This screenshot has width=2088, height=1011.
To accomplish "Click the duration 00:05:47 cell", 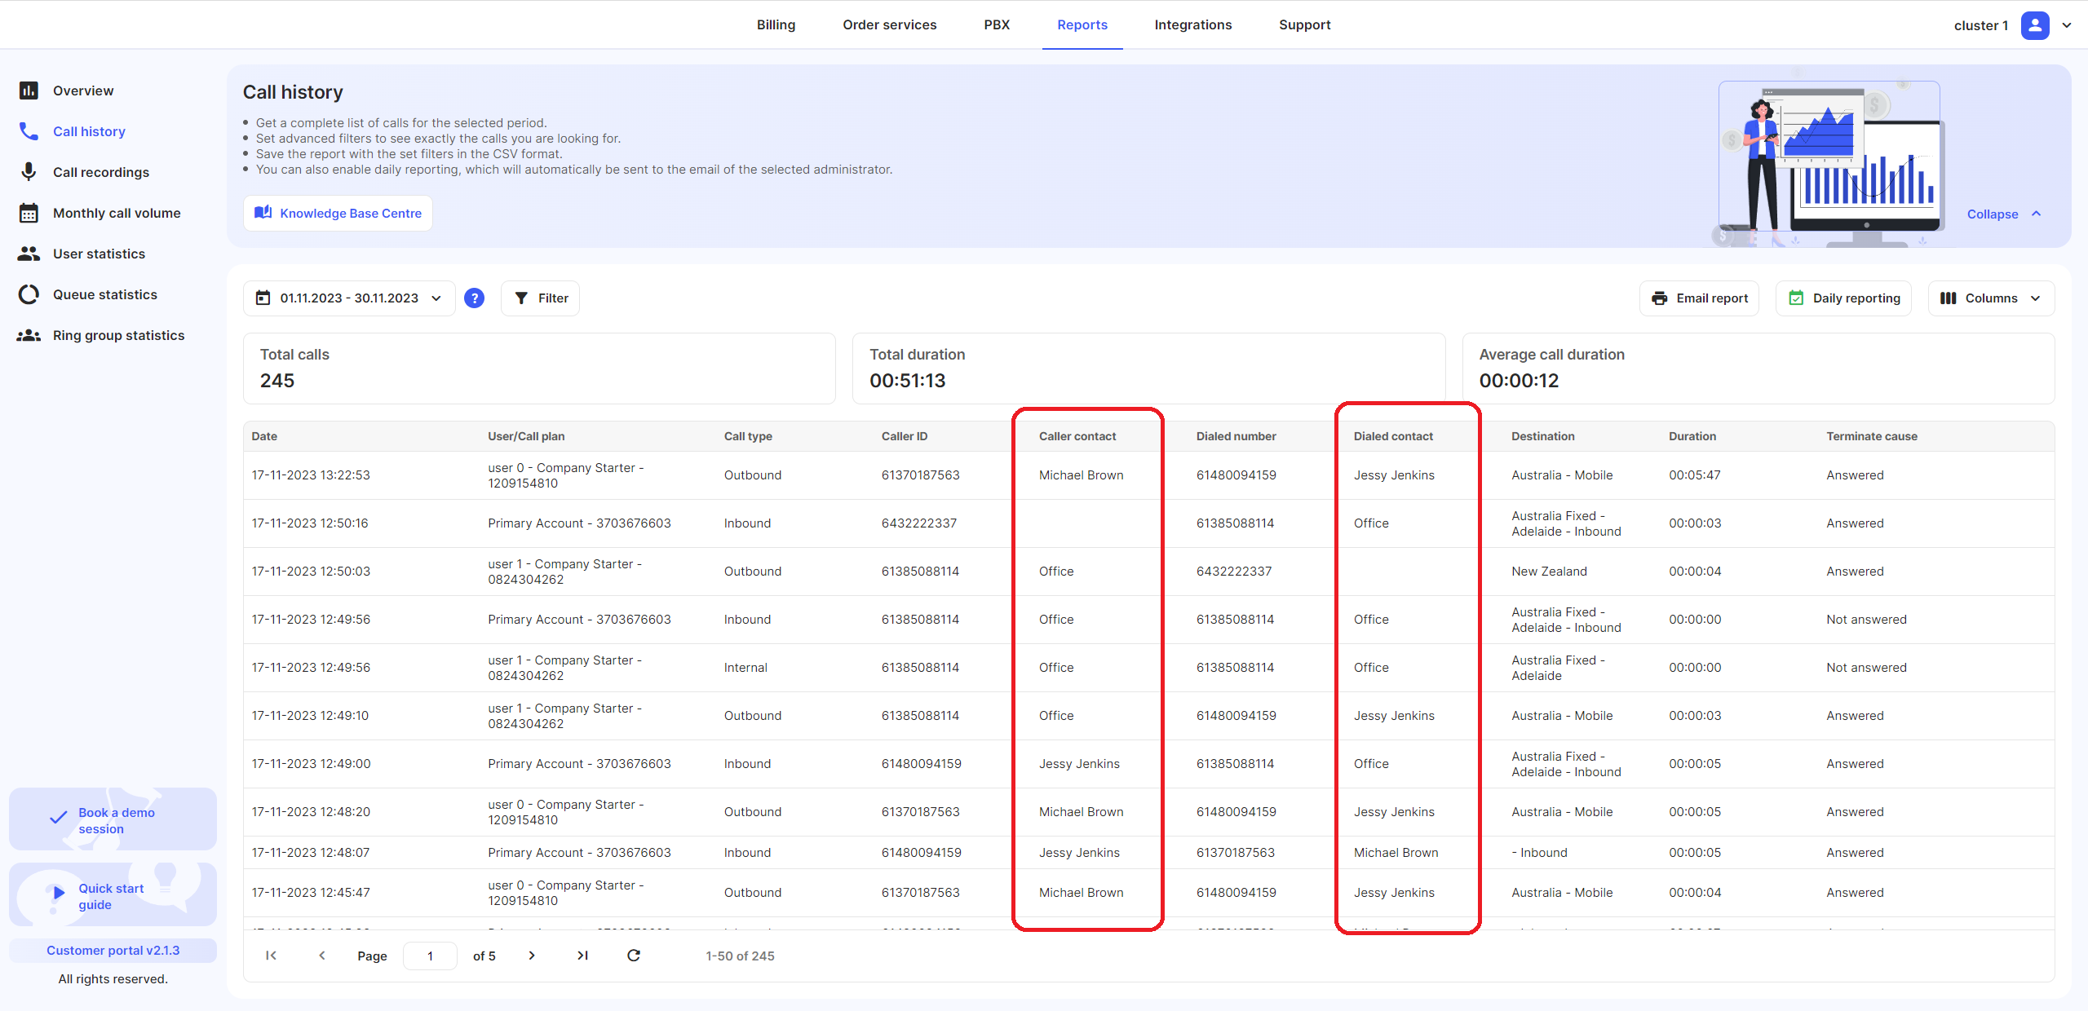I will 1694,475.
